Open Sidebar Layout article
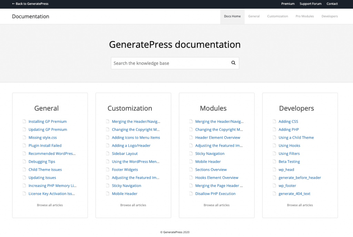 coord(125,154)
